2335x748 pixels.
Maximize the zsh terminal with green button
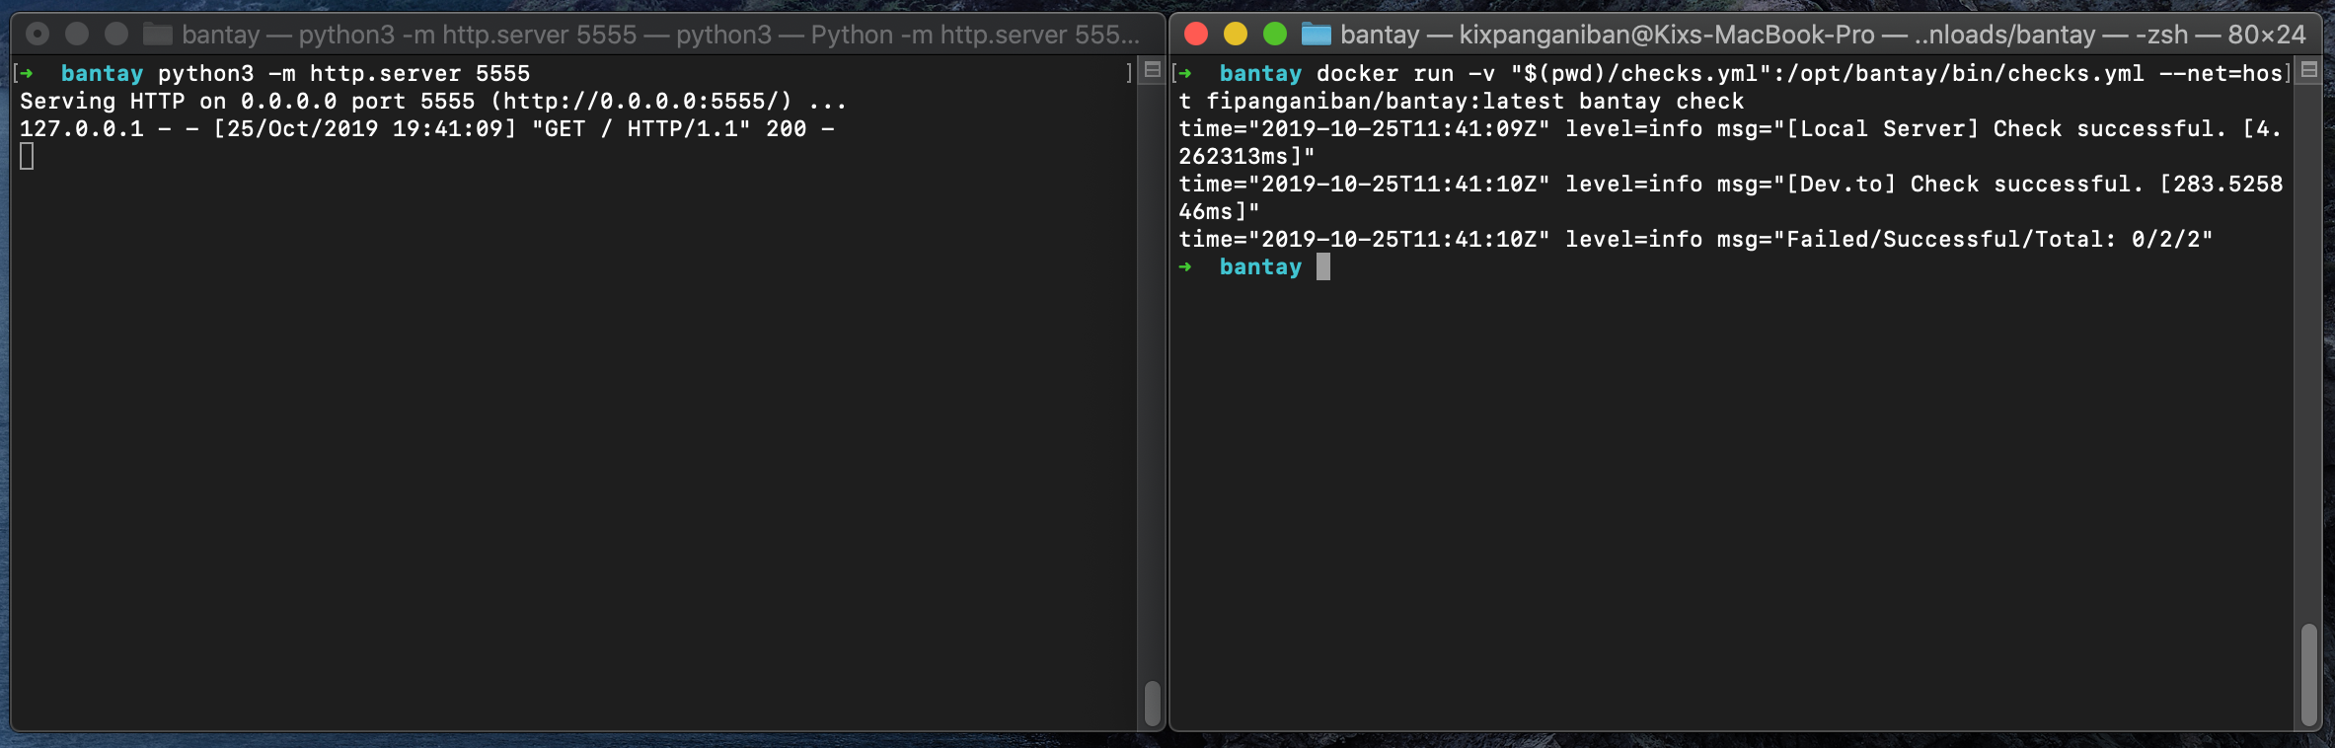[1275, 35]
